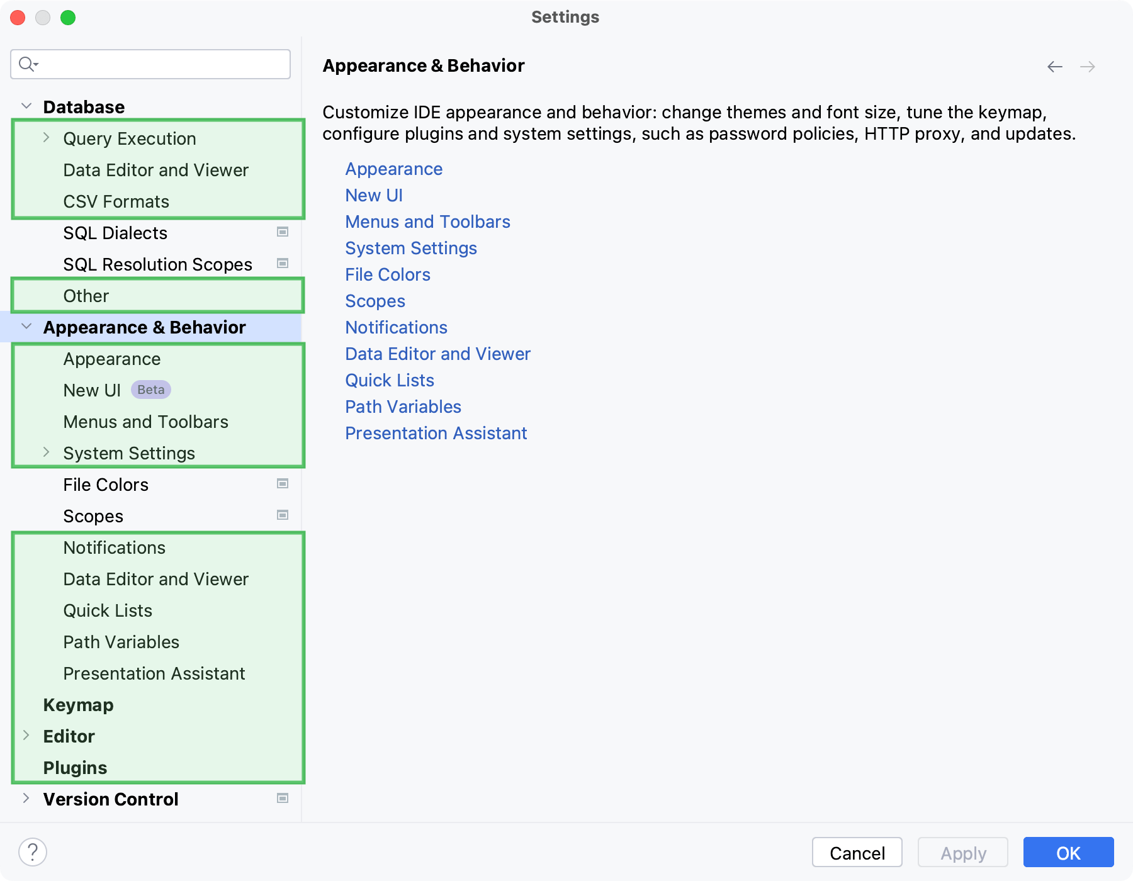Expand the Version Control section chevron
Image resolution: width=1133 pixels, height=881 pixels.
pos(26,799)
